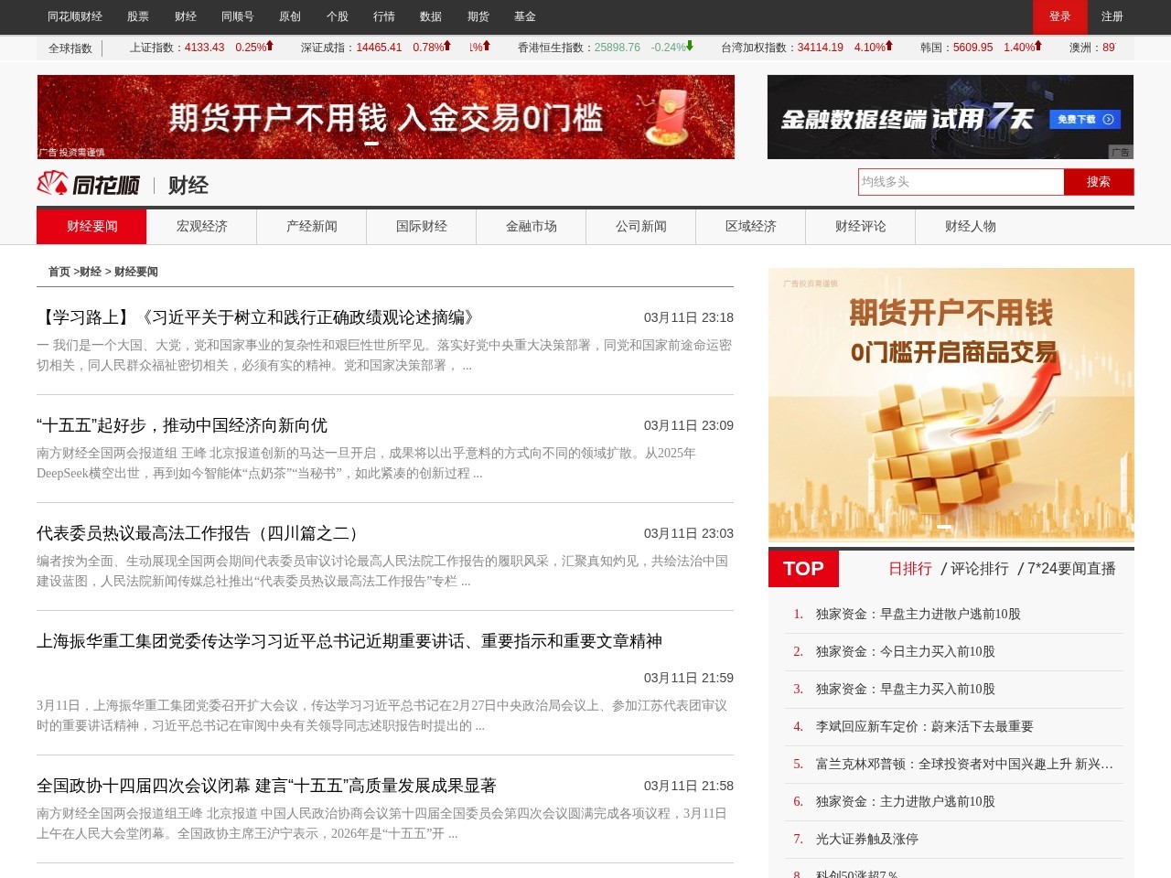Open the 基金 menu item

[x=525, y=16]
